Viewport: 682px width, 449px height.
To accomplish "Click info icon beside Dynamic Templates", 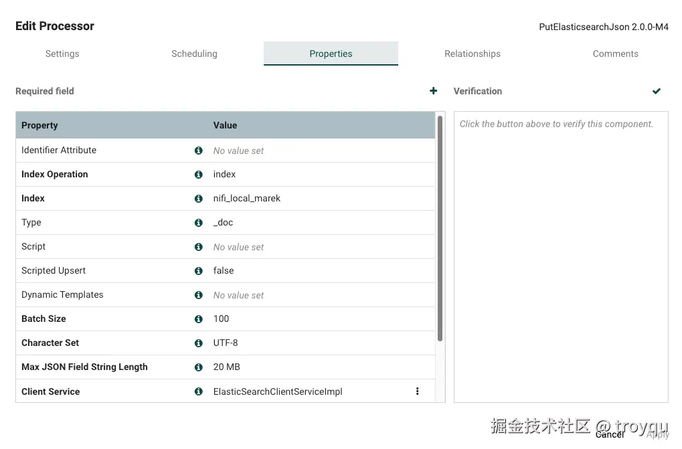I will pos(198,295).
